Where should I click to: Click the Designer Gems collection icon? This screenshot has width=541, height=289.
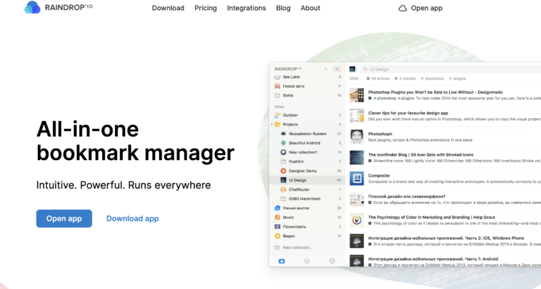[x=283, y=171]
